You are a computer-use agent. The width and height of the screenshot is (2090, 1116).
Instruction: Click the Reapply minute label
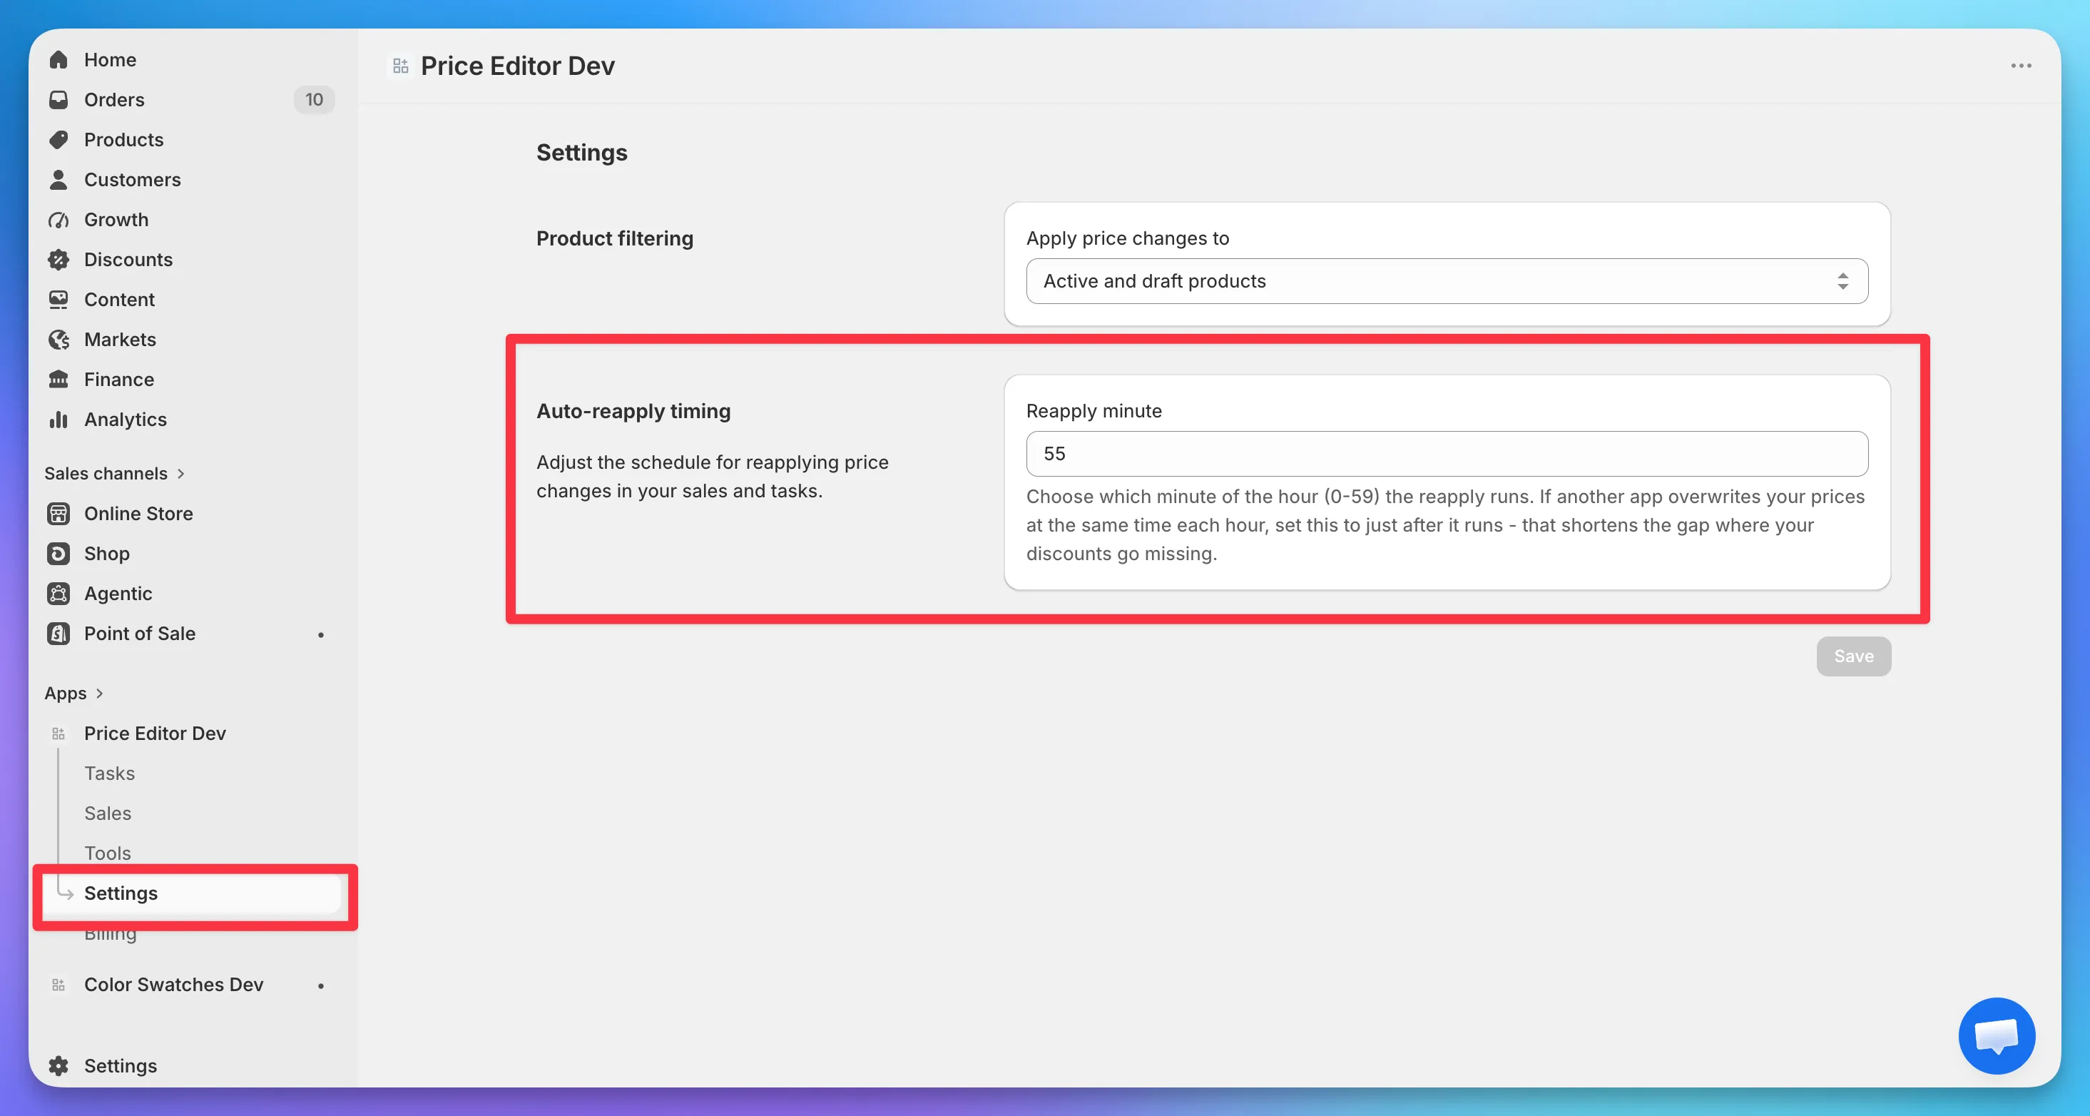coord(1094,411)
